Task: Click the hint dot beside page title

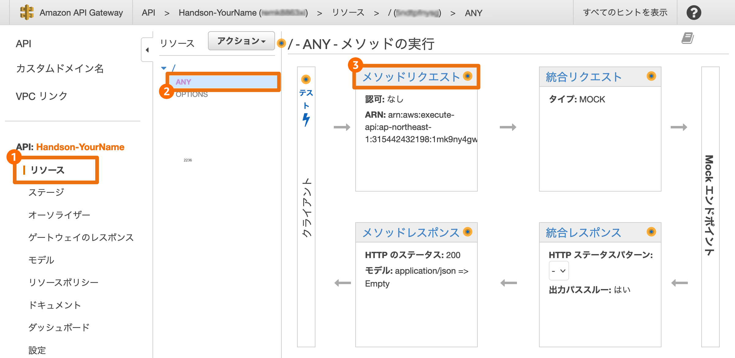Action: pos(281,43)
